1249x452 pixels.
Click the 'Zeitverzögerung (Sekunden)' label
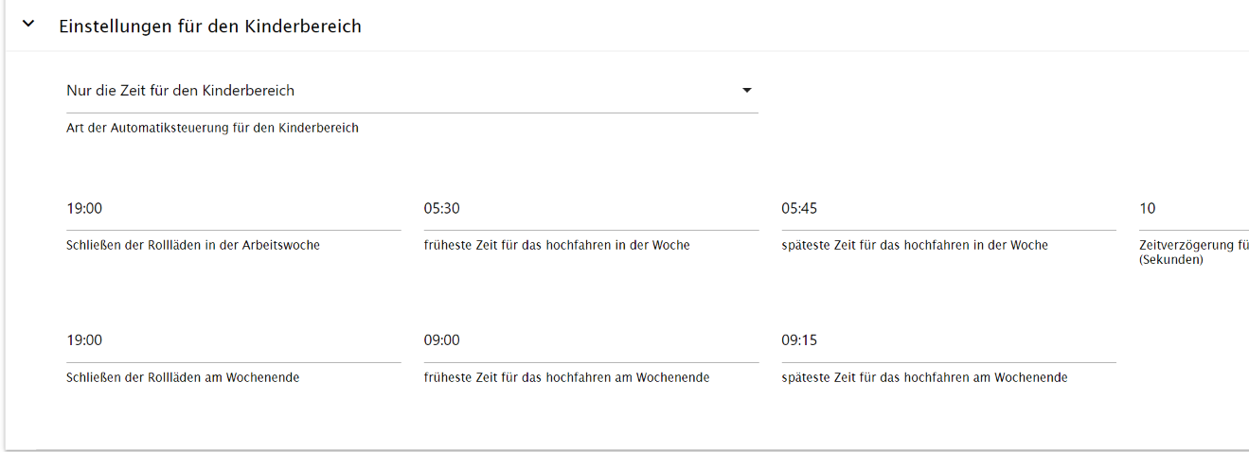tap(1193, 252)
